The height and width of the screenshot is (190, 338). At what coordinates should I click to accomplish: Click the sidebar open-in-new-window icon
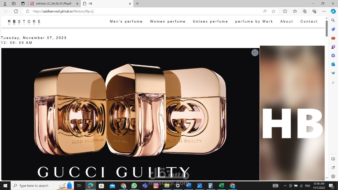(333, 168)
